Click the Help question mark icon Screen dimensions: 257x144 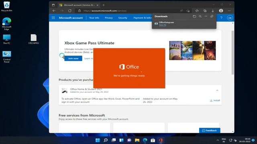[221, 18]
